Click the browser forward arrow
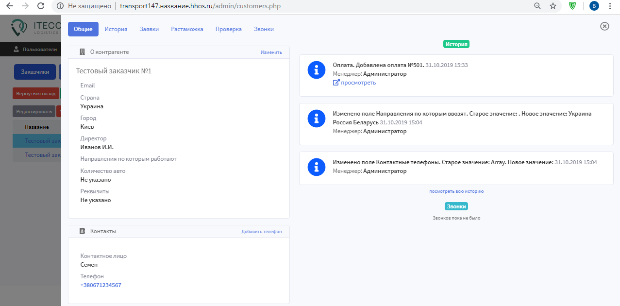Viewport: 620px width, 306px height. click(25, 6)
